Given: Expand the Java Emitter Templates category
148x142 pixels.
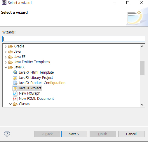Looking at the screenshot, I should tap(6, 62).
